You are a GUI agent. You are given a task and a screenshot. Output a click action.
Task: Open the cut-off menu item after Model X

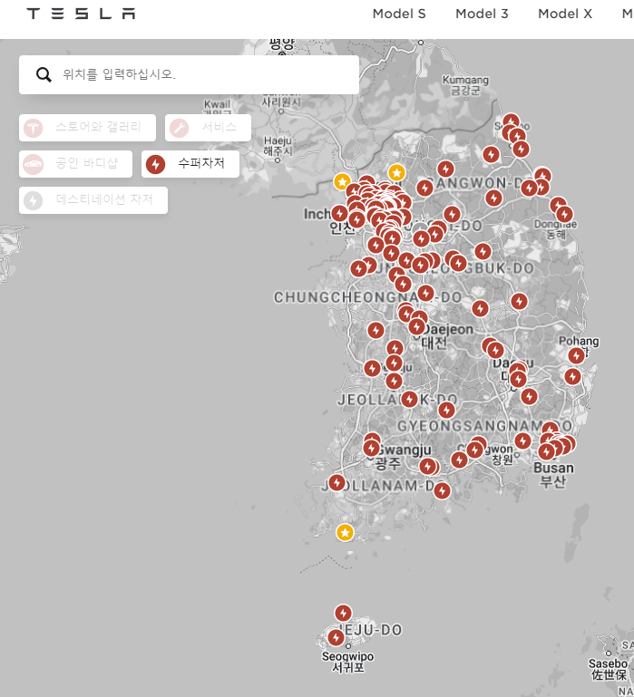(627, 14)
